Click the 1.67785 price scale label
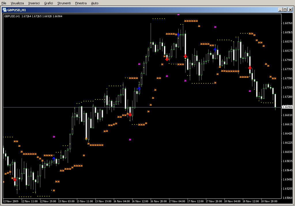295x206 pixels. 288,69
